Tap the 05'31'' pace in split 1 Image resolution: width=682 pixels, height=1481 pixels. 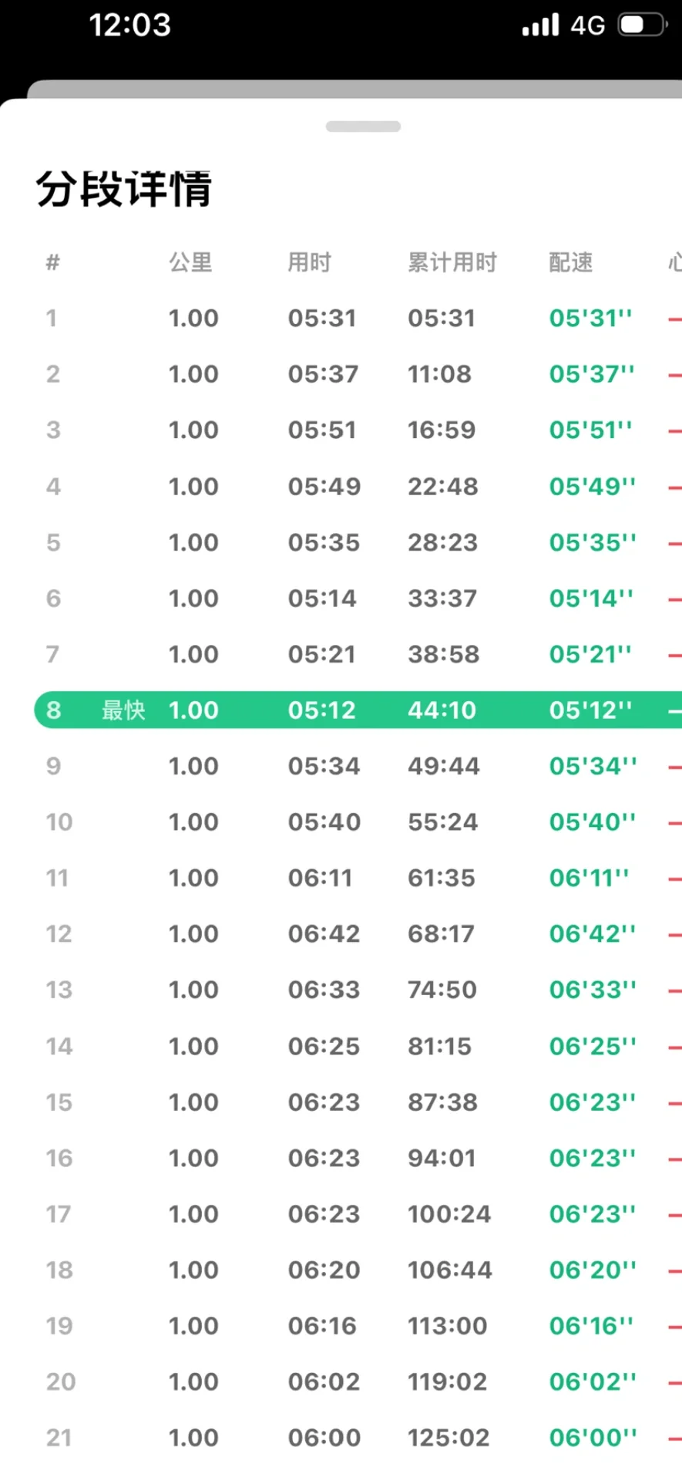coord(590,318)
